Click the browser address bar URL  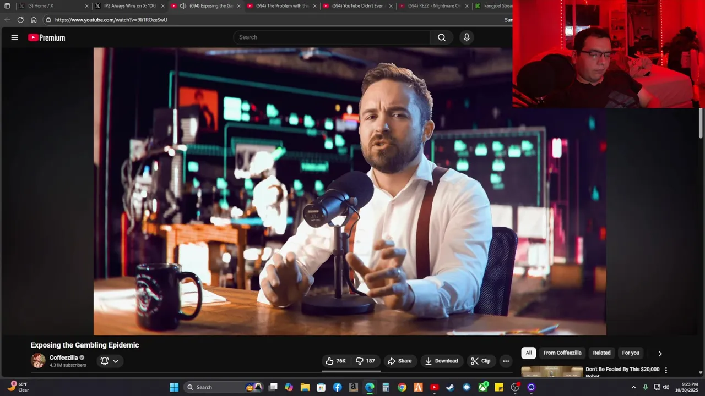(111, 20)
